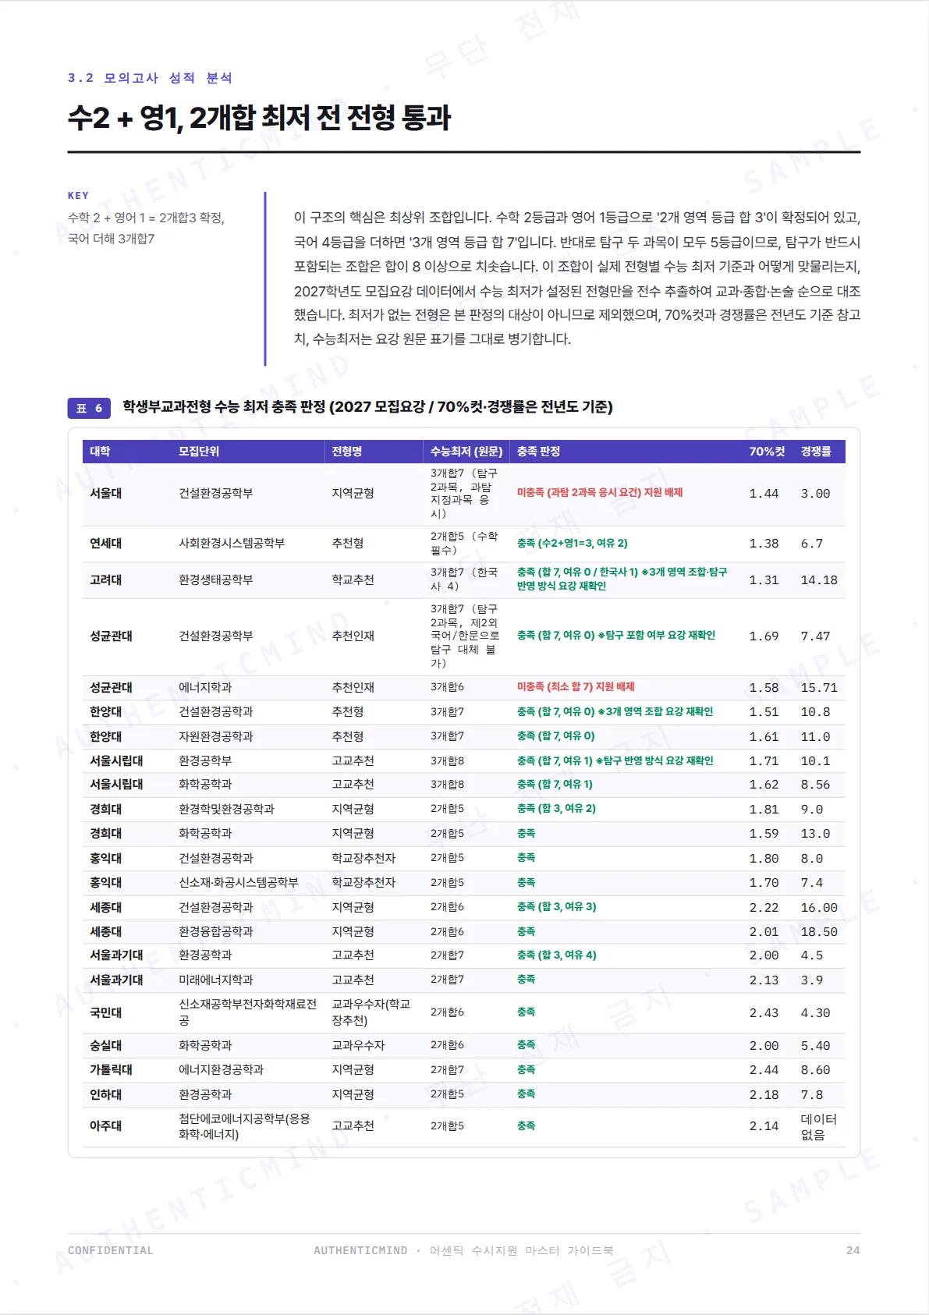Select the 전형명 column header
This screenshot has width=929, height=1315.
tap(347, 452)
